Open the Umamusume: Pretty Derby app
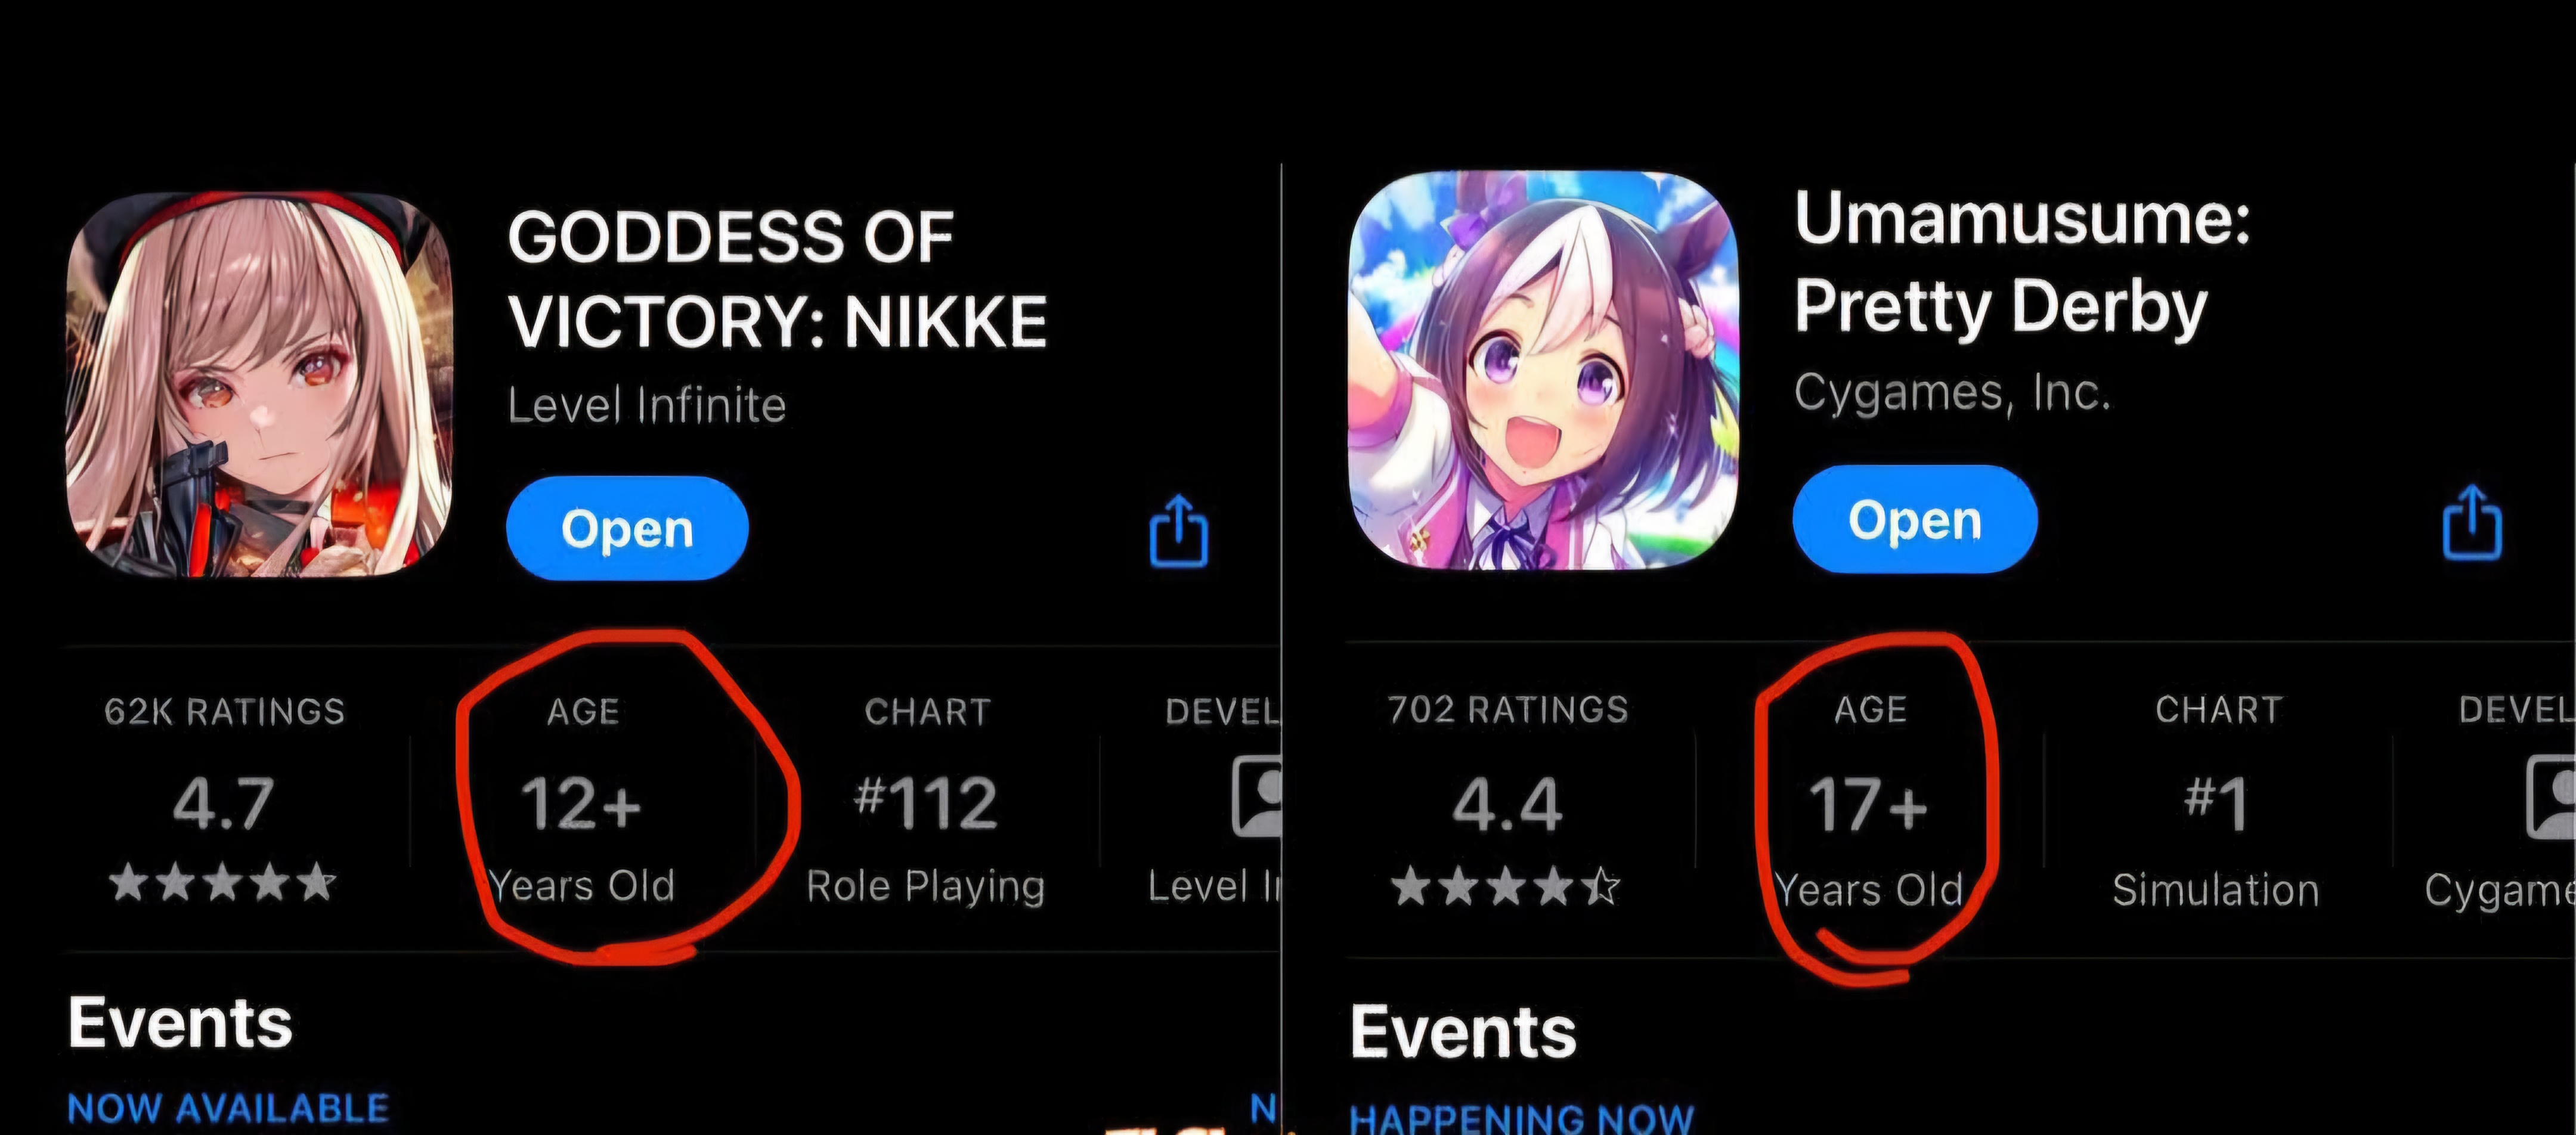The width and height of the screenshot is (2576, 1135). pyautogui.click(x=1914, y=519)
